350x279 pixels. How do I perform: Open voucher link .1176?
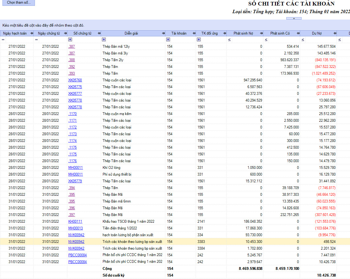pyautogui.click(x=73, y=161)
